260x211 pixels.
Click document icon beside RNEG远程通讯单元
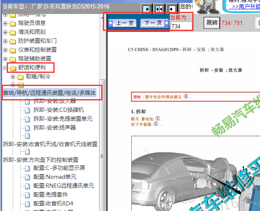coord(28,186)
